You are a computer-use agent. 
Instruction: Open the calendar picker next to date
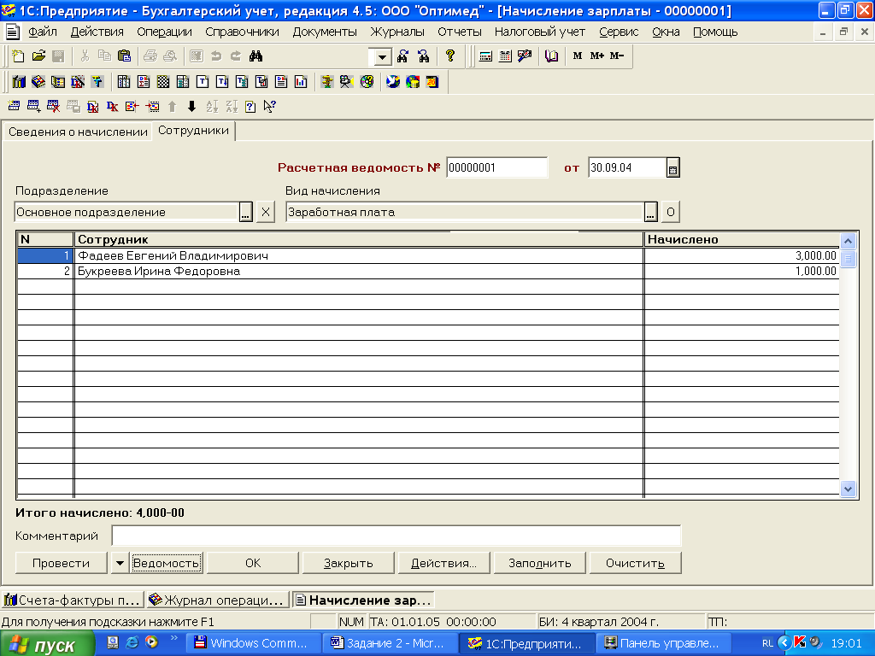point(673,168)
